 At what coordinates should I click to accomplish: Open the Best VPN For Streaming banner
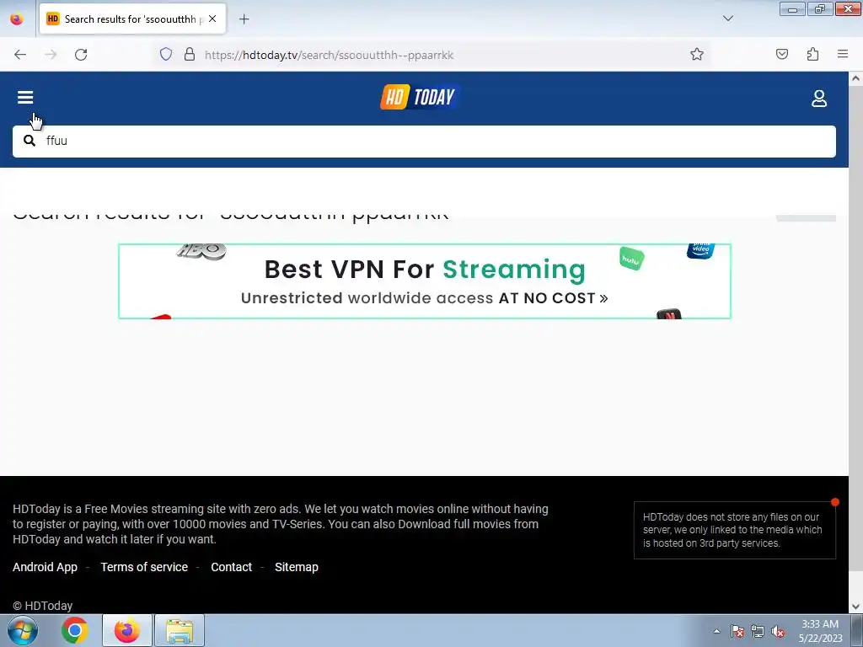point(425,281)
